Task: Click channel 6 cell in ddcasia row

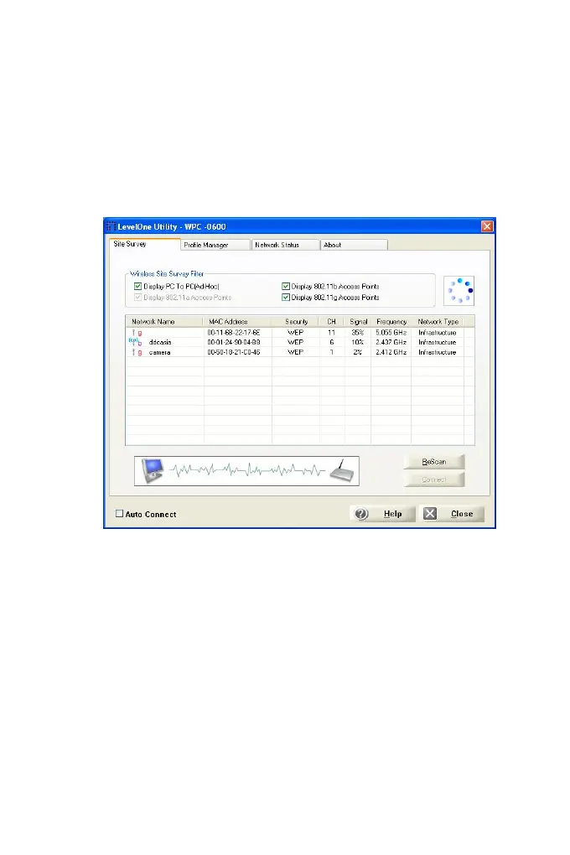Action: pos(332,343)
